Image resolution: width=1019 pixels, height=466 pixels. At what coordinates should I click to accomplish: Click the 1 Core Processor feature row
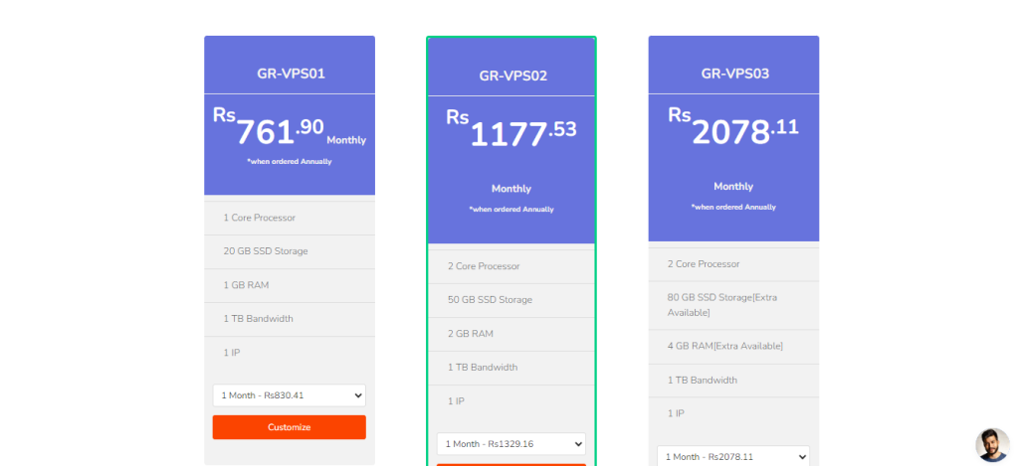(260, 218)
